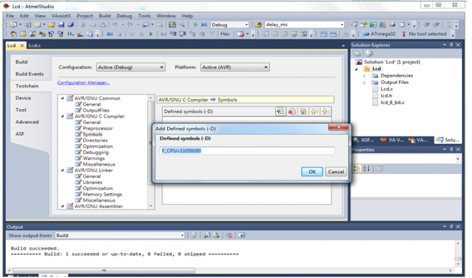Open the Tools menu
This screenshot has height=278, width=472.
point(144,16)
